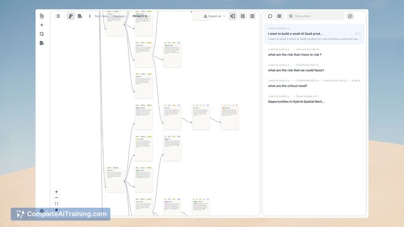Zoom out the canvas with minus control
404x227 pixels.
(57, 198)
